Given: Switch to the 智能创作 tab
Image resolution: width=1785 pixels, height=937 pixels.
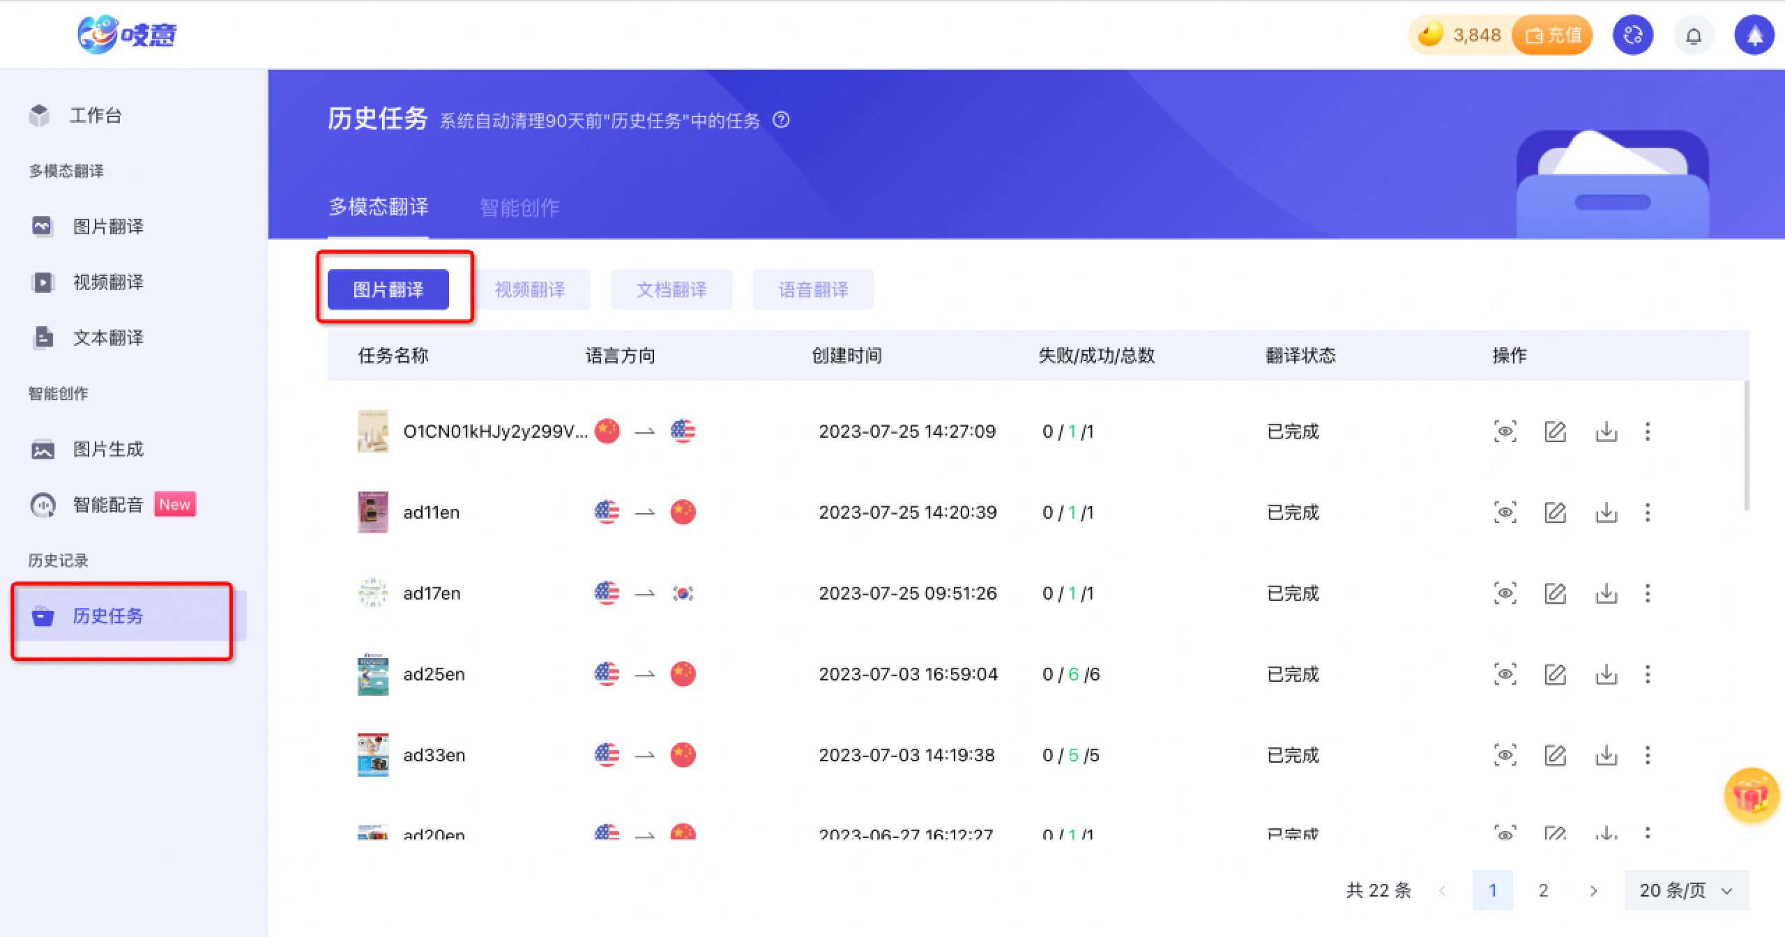Looking at the screenshot, I should pyautogui.click(x=519, y=207).
